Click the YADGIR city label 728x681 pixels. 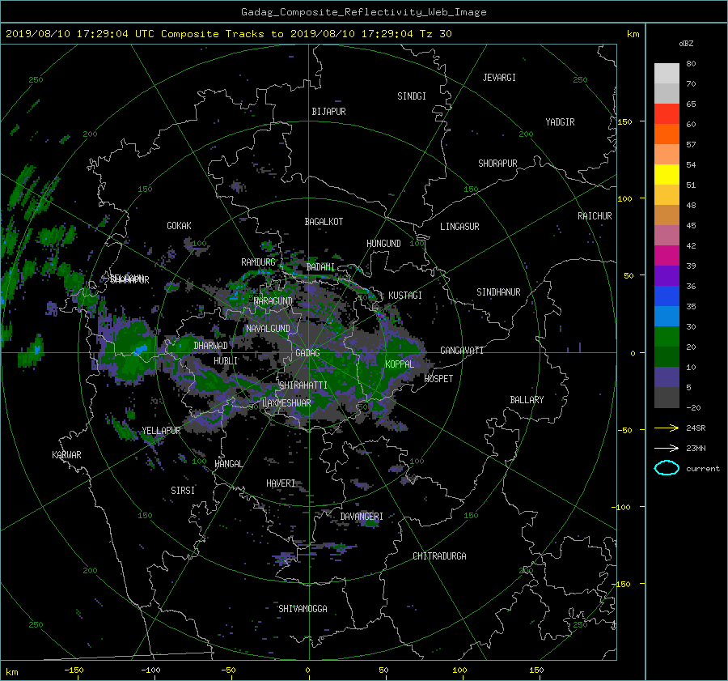[560, 122]
